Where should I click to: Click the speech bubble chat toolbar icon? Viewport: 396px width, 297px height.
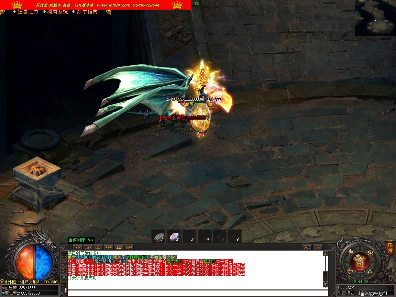click(x=129, y=247)
